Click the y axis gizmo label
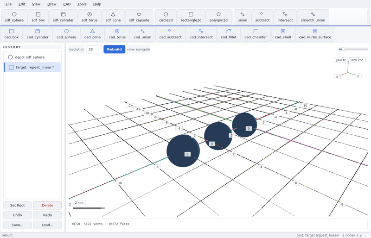This screenshot has height=238, width=371. click(x=358, y=76)
